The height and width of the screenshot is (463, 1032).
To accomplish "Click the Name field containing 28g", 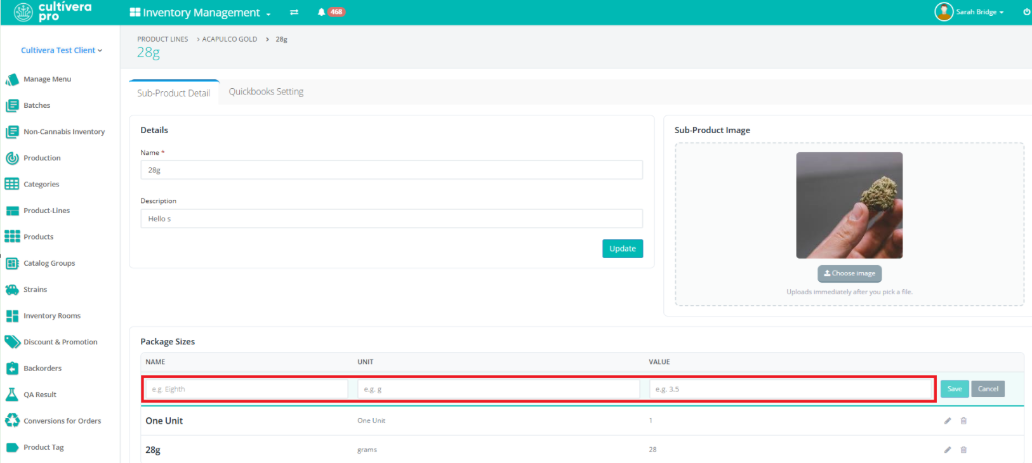I will [392, 170].
